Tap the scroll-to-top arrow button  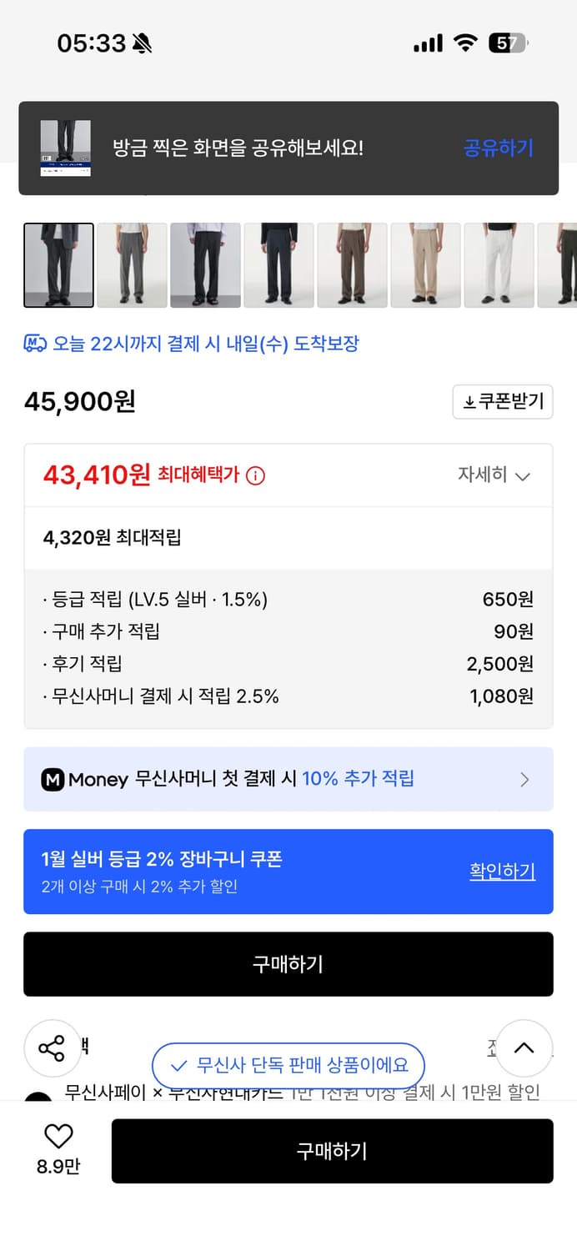tap(524, 1048)
